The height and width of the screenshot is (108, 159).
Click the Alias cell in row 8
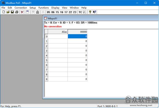click(x=58, y=74)
